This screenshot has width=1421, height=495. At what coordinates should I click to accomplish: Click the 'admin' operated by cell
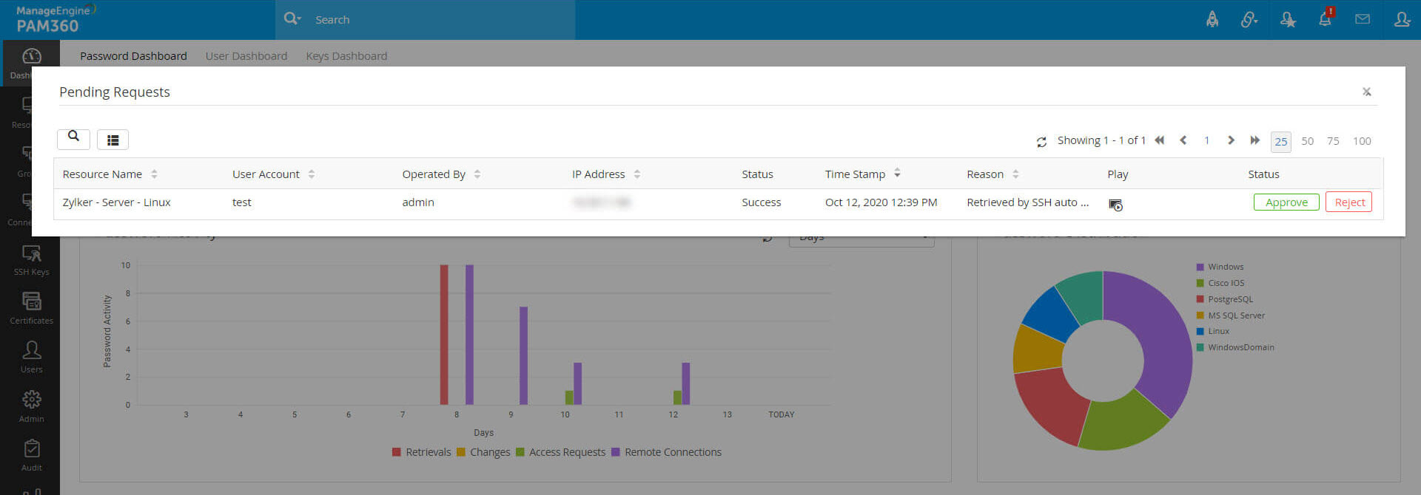coord(418,202)
